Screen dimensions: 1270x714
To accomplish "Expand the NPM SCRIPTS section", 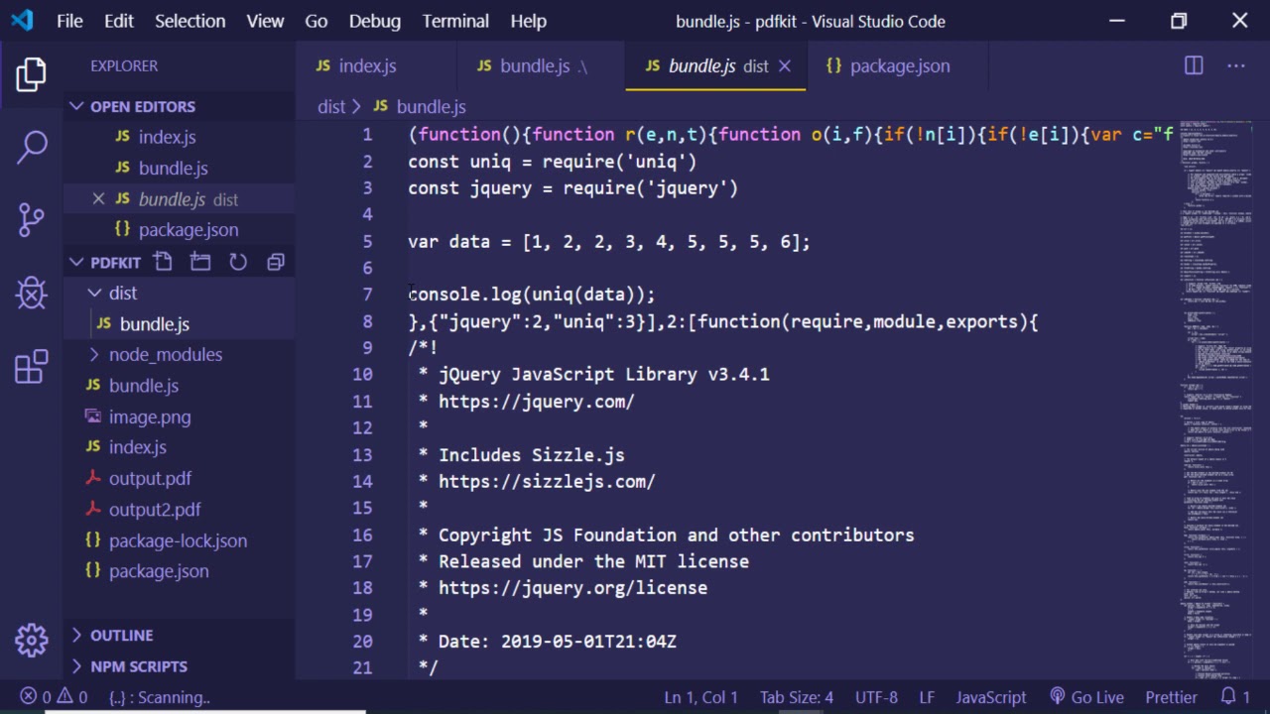I will [138, 666].
